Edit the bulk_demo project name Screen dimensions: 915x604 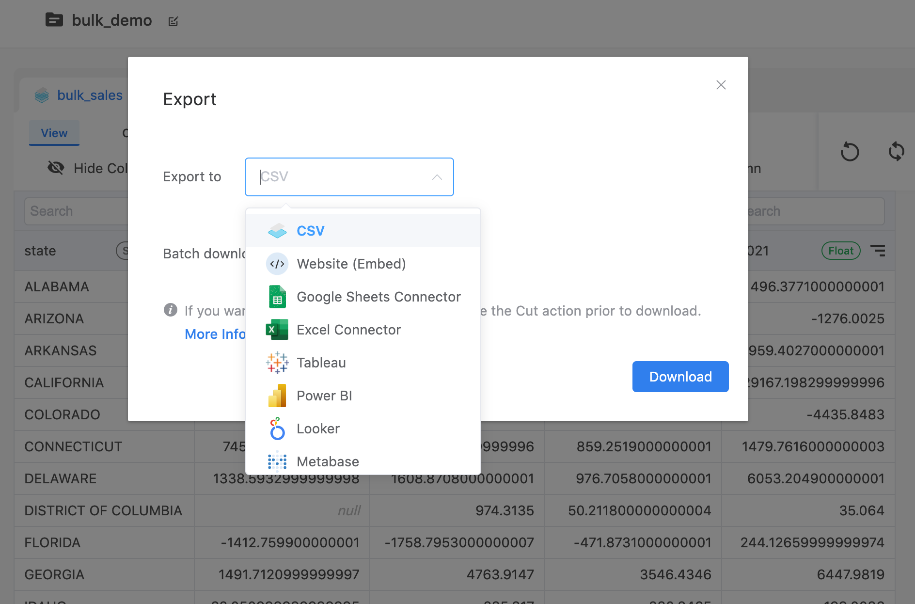(174, 21)
